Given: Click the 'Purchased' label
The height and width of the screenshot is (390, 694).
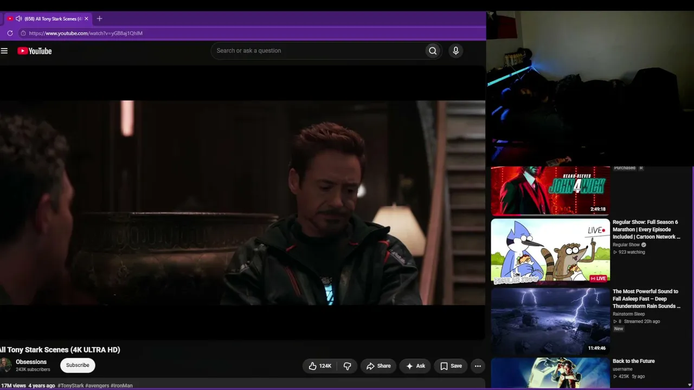Looking at the screenshot, I should [x=625, y=168].
